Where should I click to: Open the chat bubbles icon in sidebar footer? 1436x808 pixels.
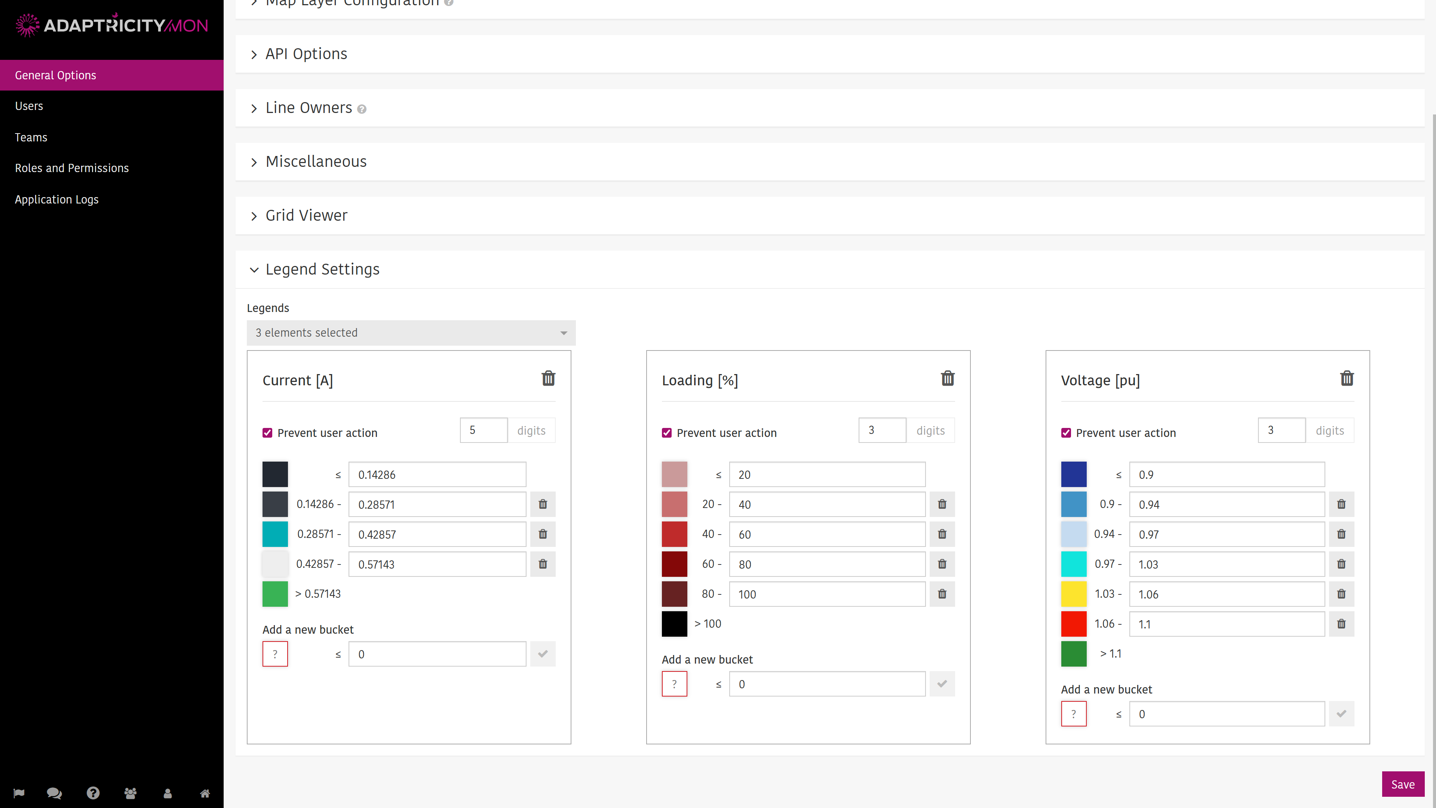pos(54,793)
